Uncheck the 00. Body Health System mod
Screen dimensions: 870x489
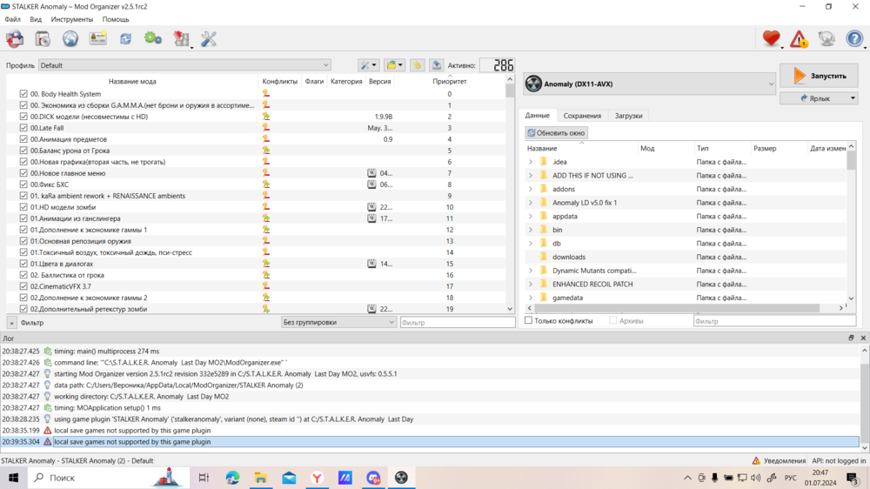pyautogui.click(x=23, y=94)
